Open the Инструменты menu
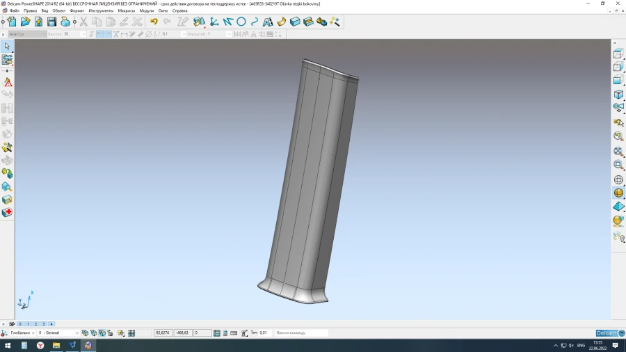The image size is (626, 352). [x=101, y=11]
